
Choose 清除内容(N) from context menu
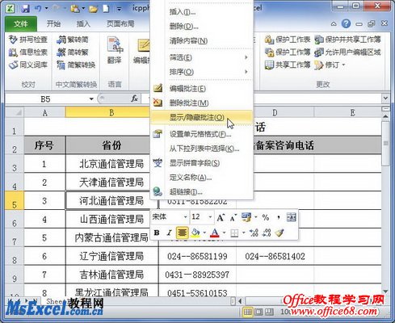tap(201, 41)
